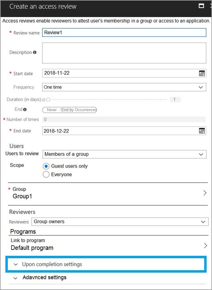Click the Duration in days slider
The image size is (212, 290).
(x=108, y=100)
